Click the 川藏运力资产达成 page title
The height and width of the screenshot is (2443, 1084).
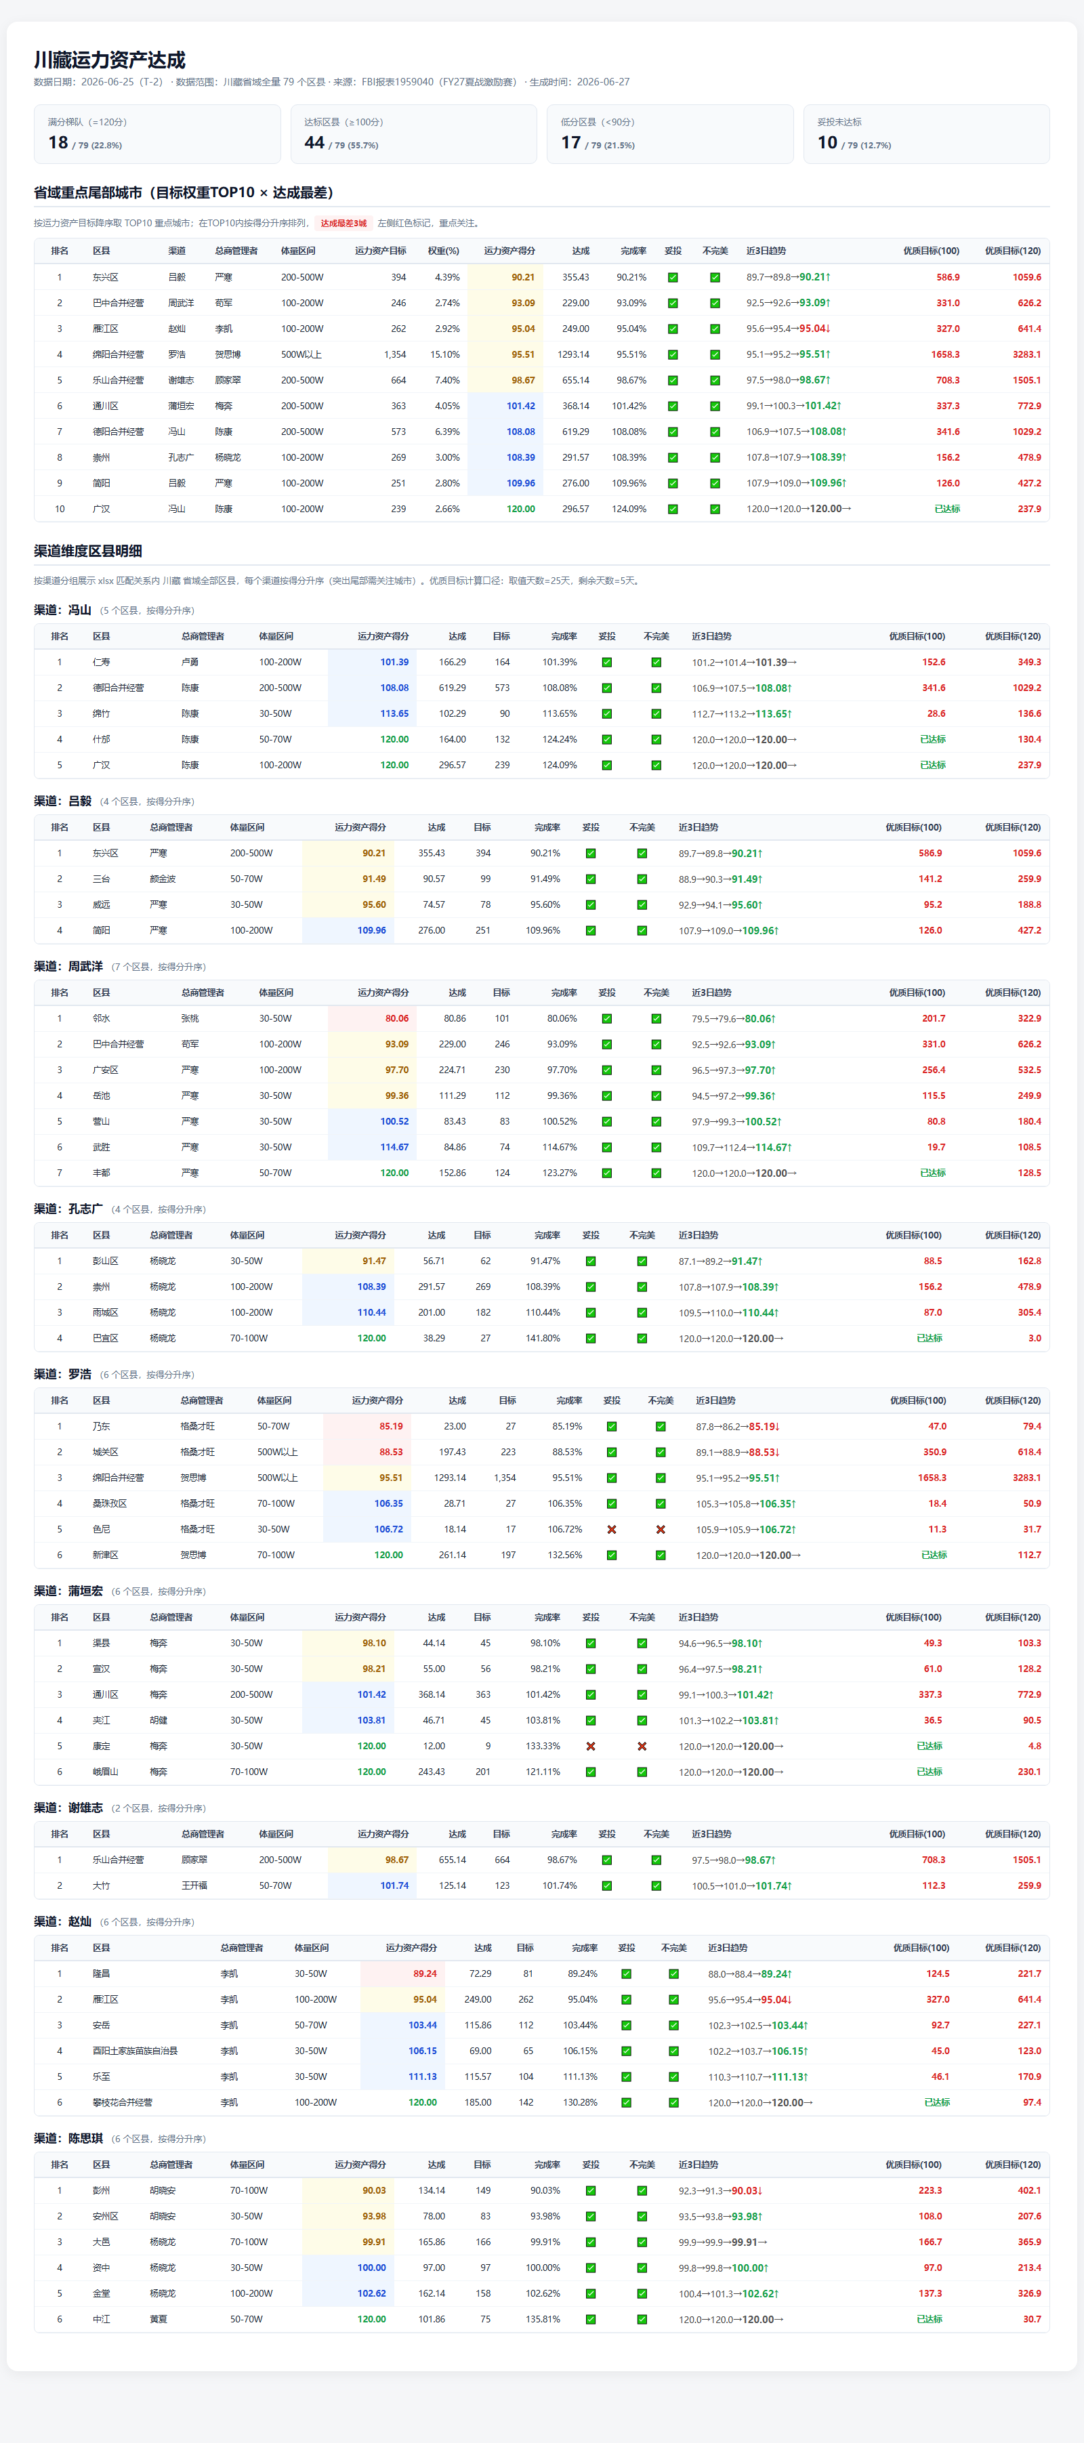(x=110, y=60)
